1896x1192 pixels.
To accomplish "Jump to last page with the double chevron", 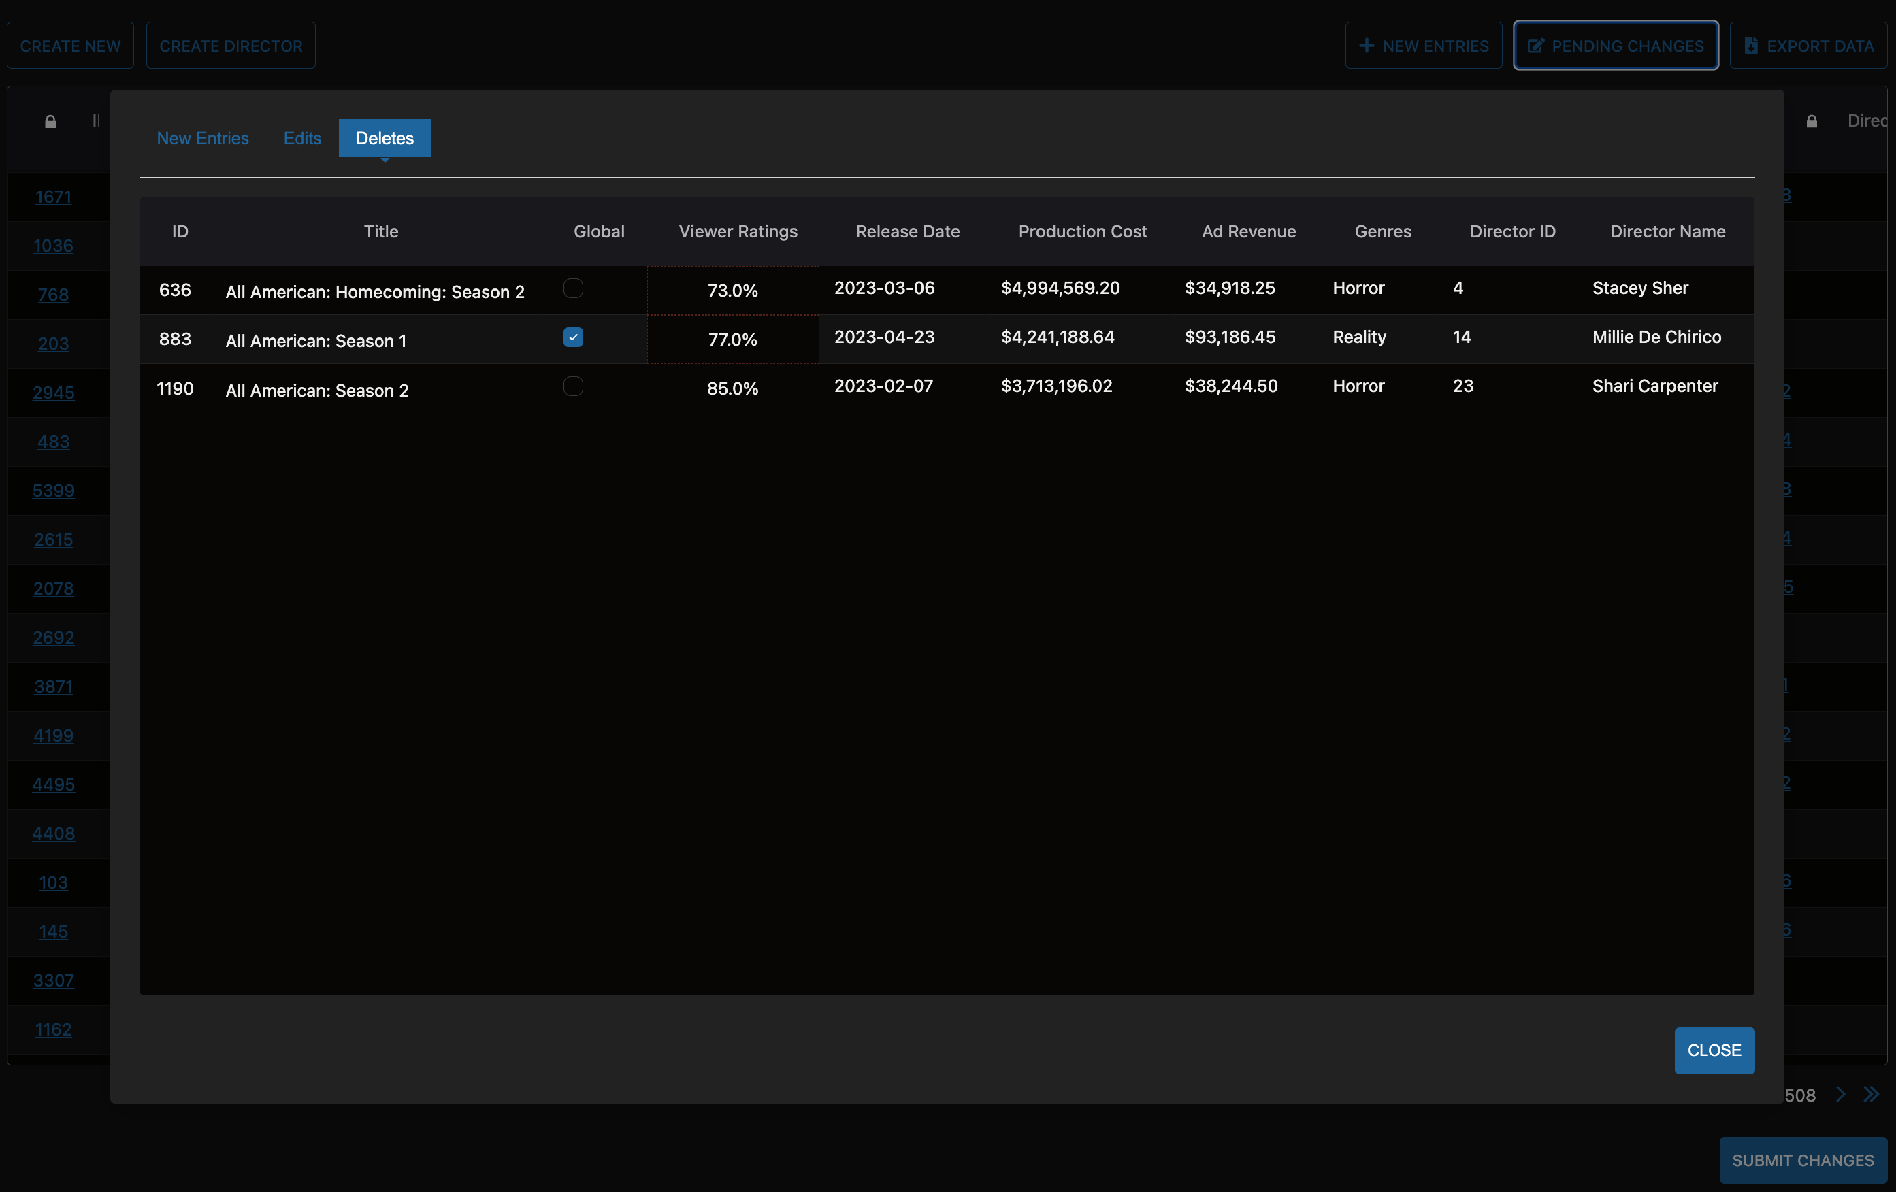I will pyautogui.click(x=1871, y=1095).
